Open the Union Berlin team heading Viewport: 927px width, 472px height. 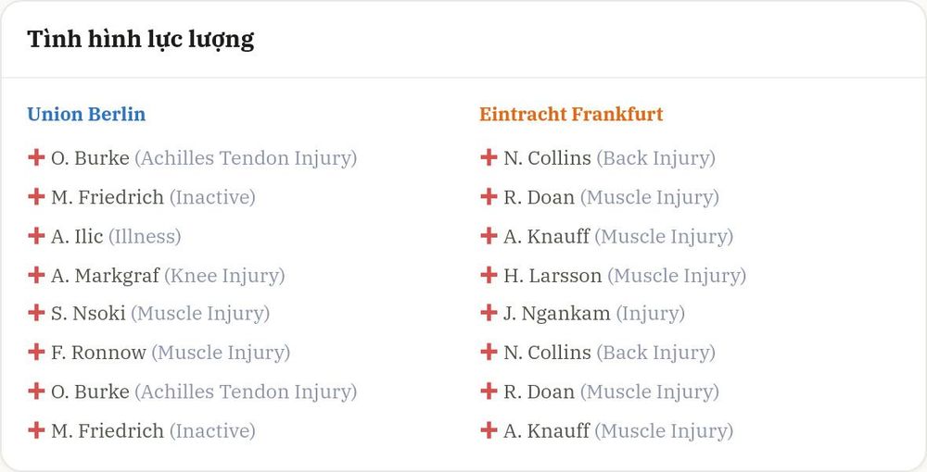(86, 114)
